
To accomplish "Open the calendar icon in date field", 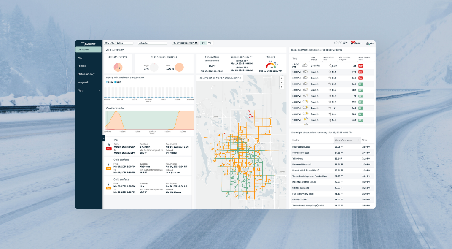I will pos(196,43).
